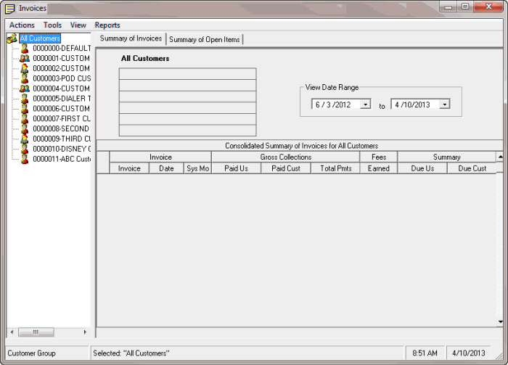The height and width of the screenshot is (365, 508).
Task: Click the All Customers group icon
Action: tap(12, 38)
